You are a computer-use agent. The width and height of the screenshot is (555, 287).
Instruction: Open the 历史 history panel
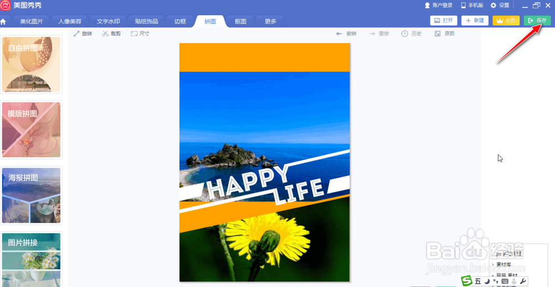tap(411, 34)
